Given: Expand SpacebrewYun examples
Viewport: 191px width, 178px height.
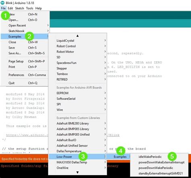Looking at the screenshot, I should [78, 63].
